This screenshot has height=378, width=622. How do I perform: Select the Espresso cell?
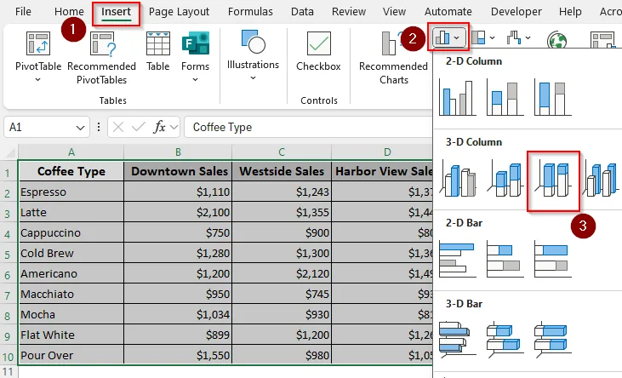click(71, 192)
